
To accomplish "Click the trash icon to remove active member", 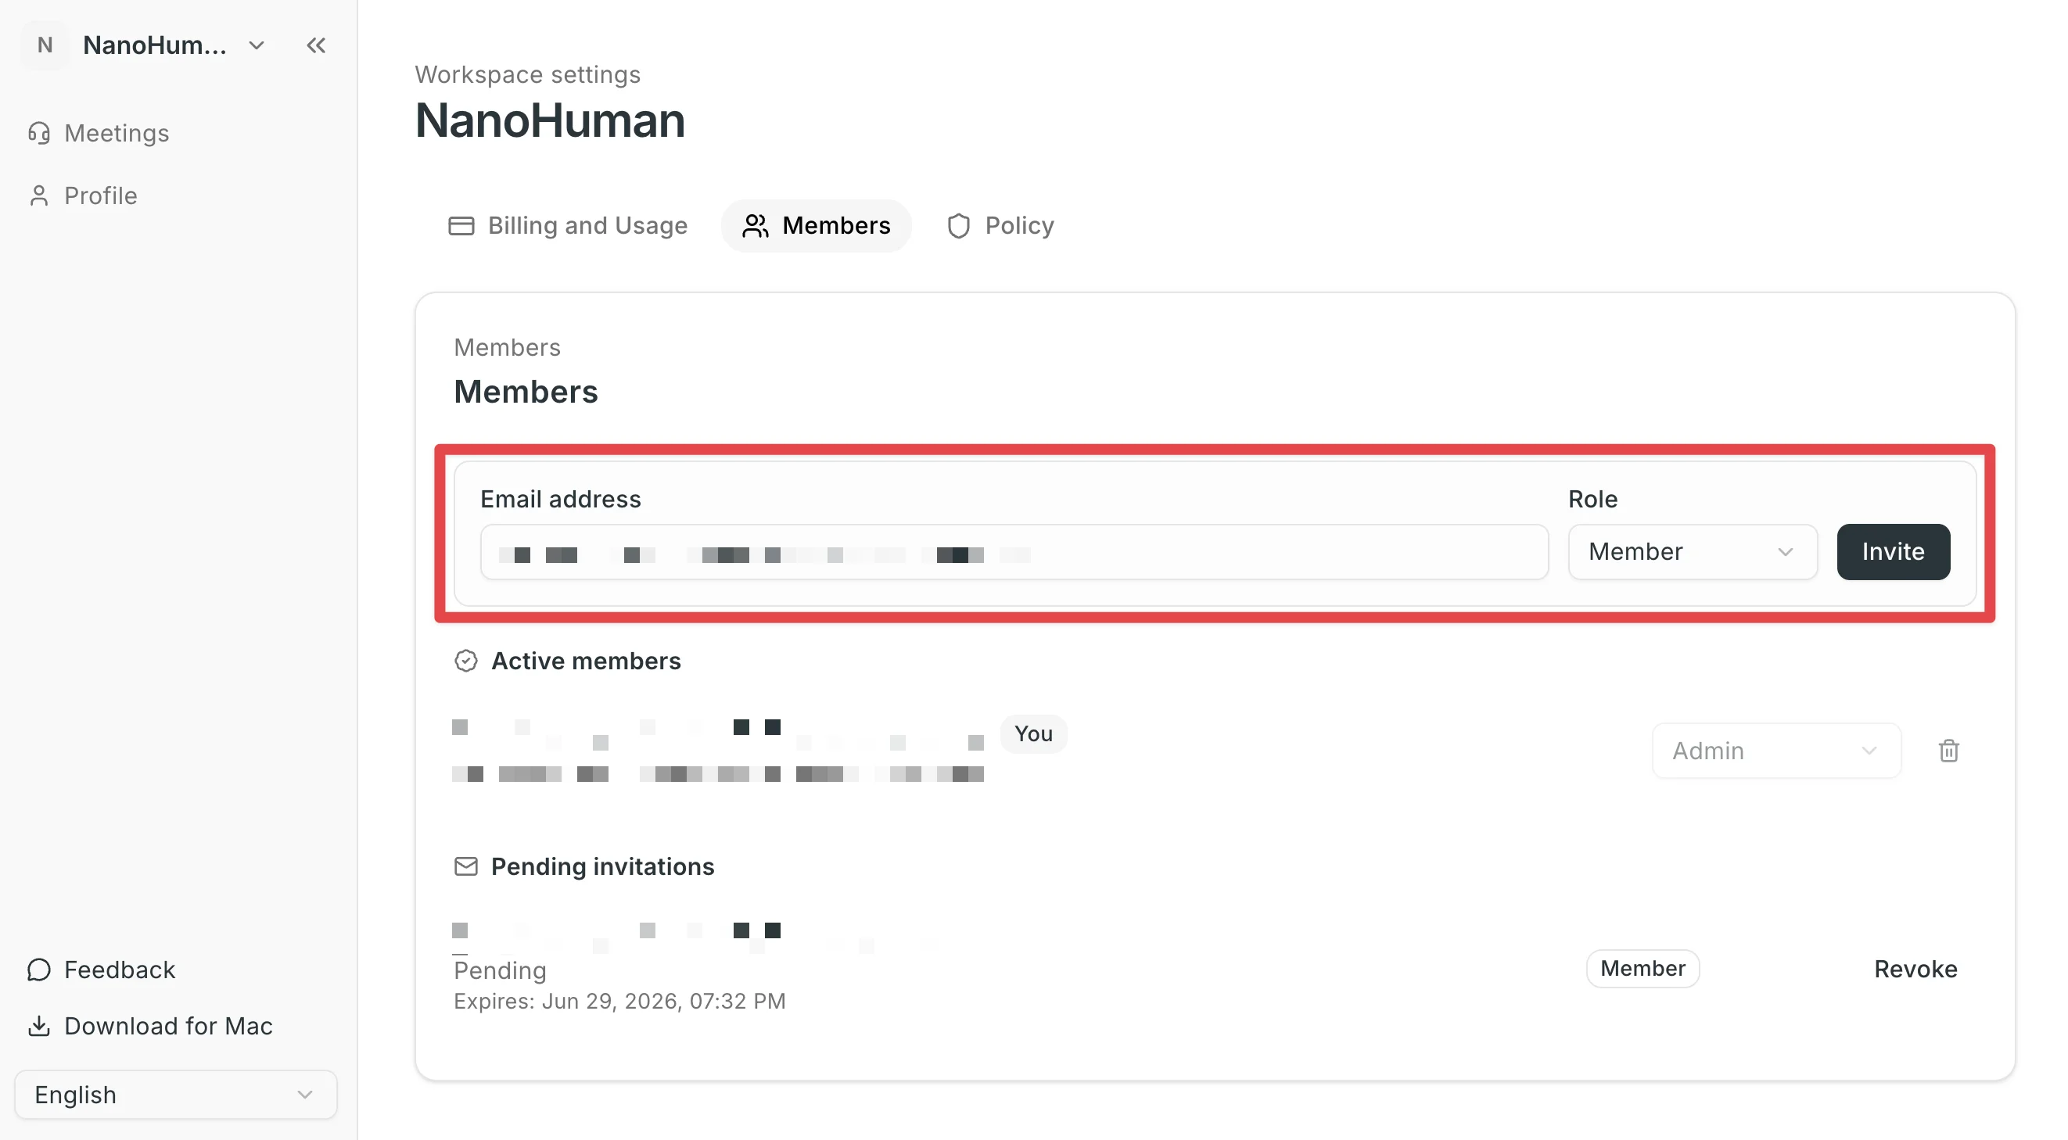I will coord(1948,751).
